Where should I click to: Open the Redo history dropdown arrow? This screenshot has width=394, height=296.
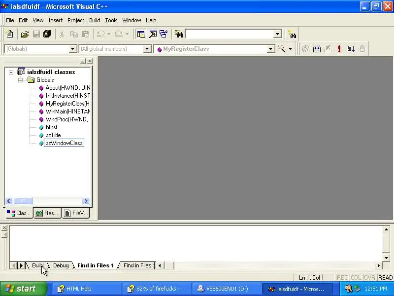tap(127, 34)
